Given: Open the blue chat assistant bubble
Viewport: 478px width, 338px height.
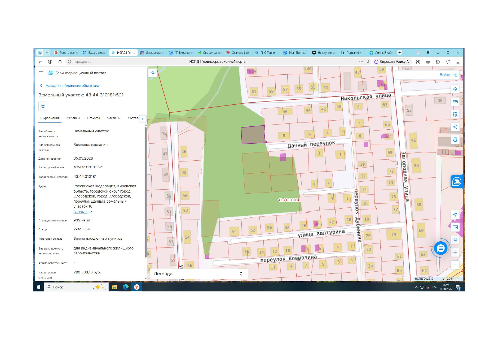Looking at the screenshot, I should pyautogui.click(x=441, y=248).
